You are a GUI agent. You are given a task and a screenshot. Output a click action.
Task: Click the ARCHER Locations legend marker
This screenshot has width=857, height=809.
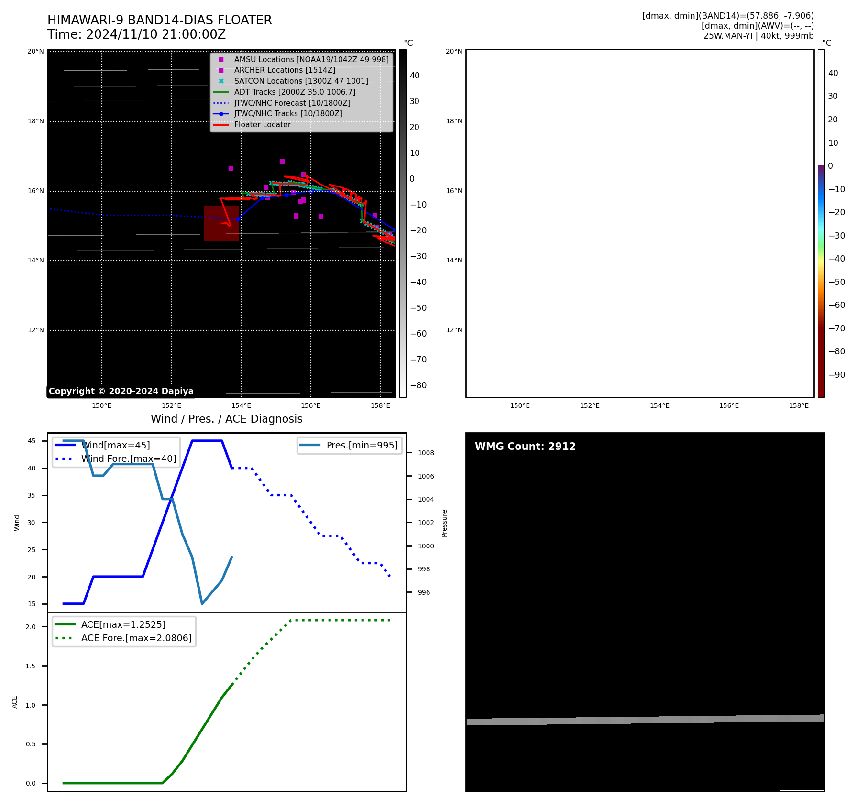(x=221, y=70)
